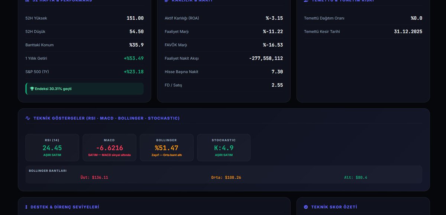Select the 52H Düşük value 54.50

pyautogui.click(x=137, y=32)
